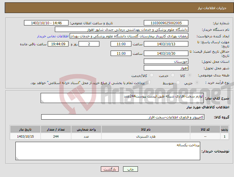
Task: Click the اطلاعات کالاهای مورد نیاز heading
Action: click(208, 107)
